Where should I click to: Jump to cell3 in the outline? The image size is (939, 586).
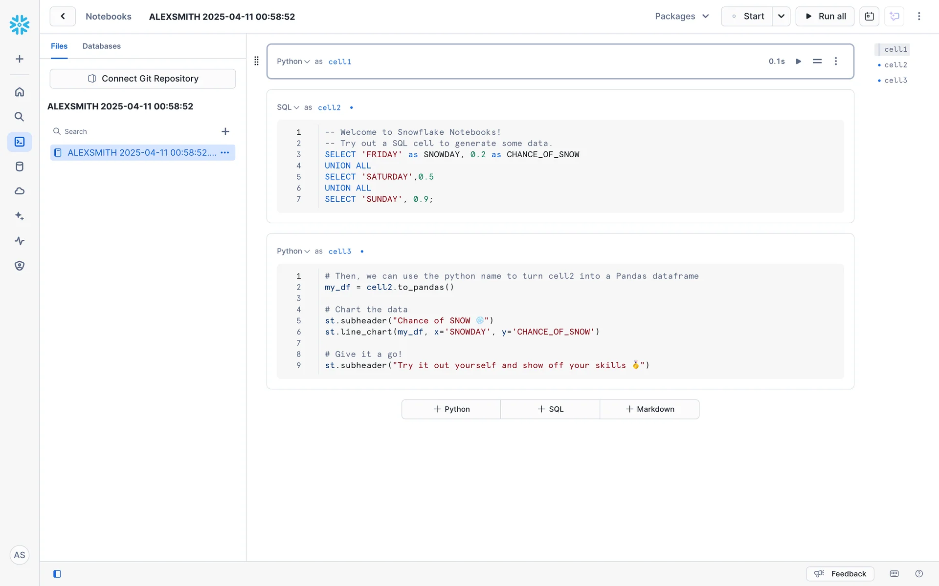pos(895,81)
